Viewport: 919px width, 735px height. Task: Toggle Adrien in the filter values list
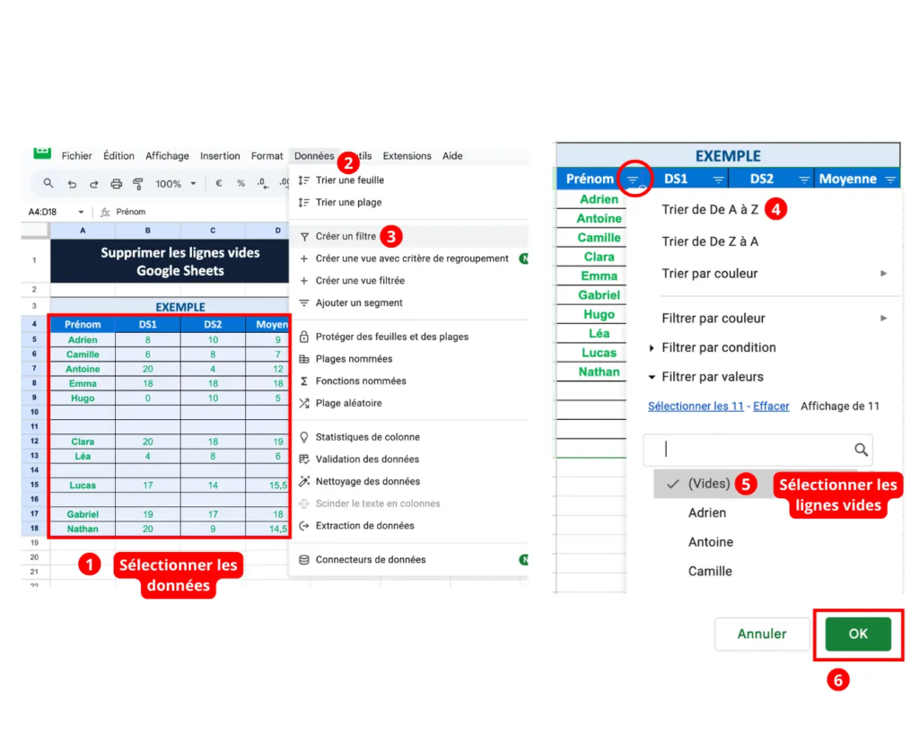tap(707, 512)
